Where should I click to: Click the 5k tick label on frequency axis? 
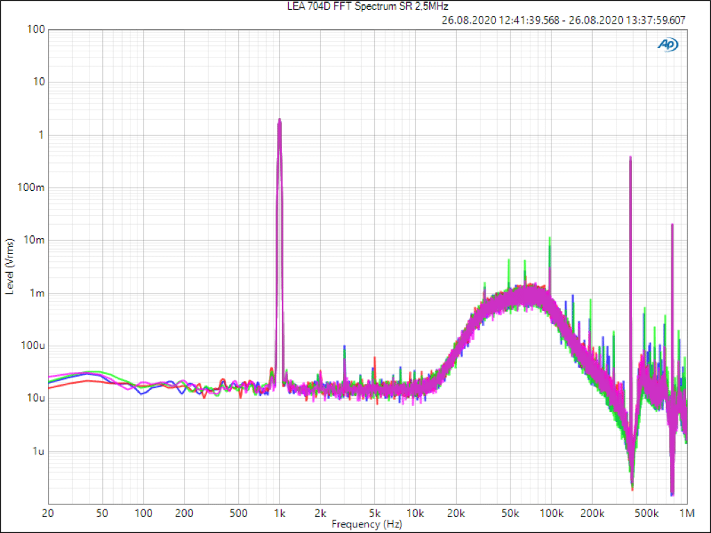[x=374, y=514]
